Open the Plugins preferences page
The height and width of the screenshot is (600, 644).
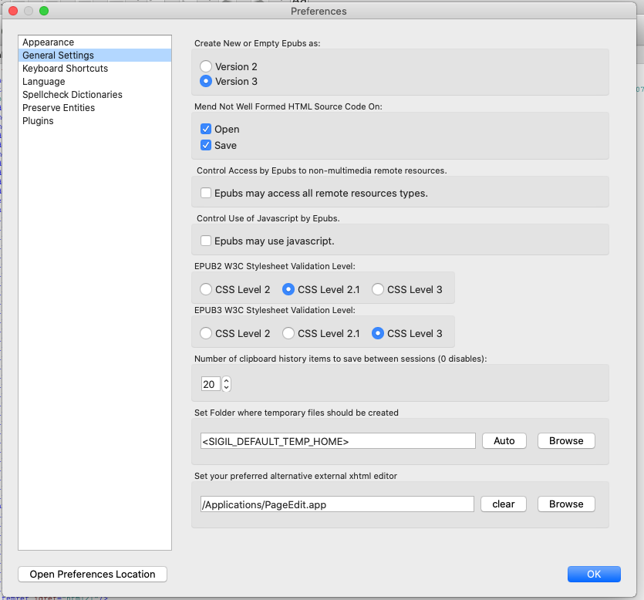(38, 121)
